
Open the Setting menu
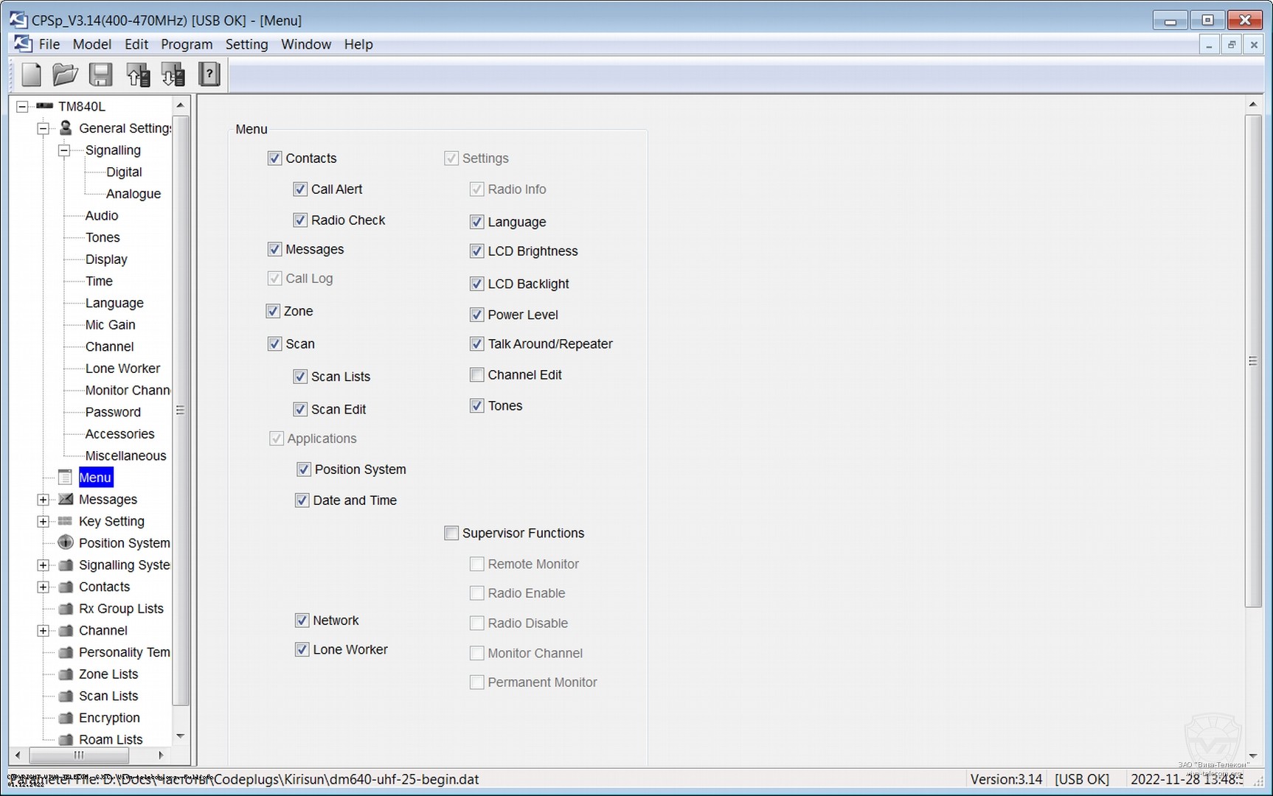click(x=246, y=44)
